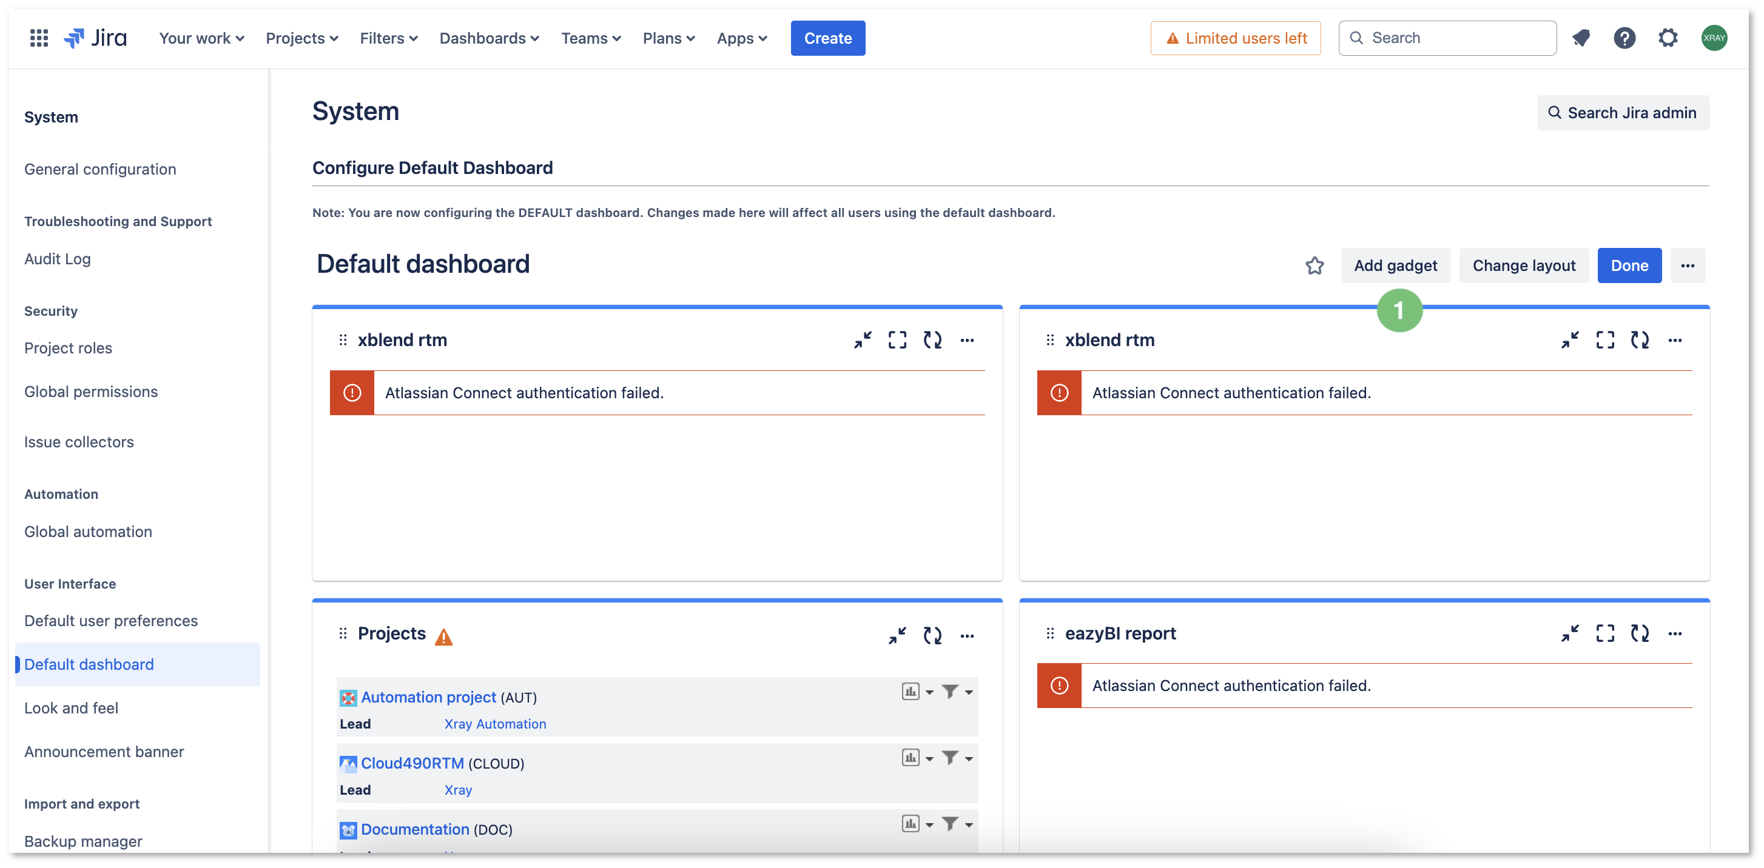Open the notifications icon

(1580, 38)
